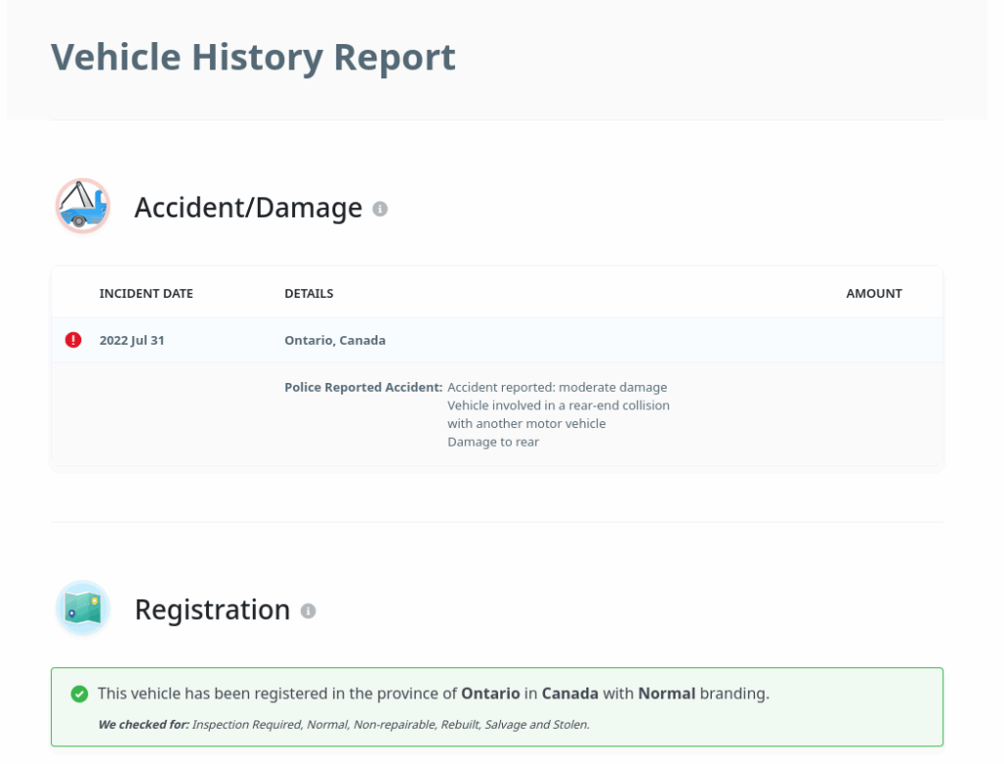Click 'Accident reported: moderate damage' text
This screenshot has width=1004, height=764.
click(x=557, y=387)
